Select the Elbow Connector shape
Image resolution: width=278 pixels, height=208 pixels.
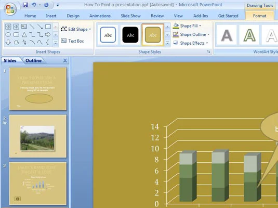coord(32,34)
